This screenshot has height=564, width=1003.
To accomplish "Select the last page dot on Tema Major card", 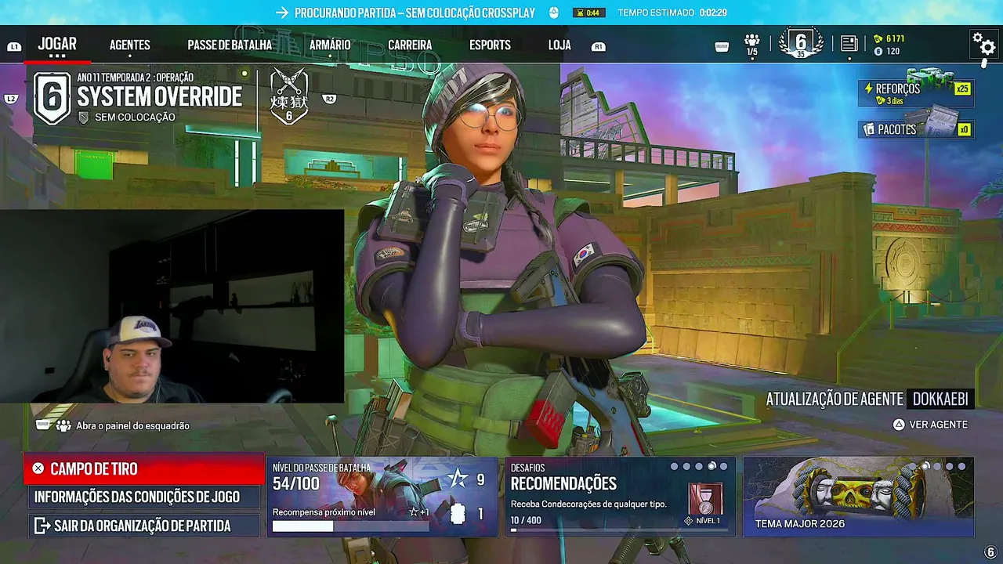I will click(961, 467).
